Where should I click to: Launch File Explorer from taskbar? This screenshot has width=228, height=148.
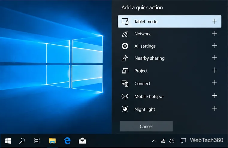click(x=52, y=141)
